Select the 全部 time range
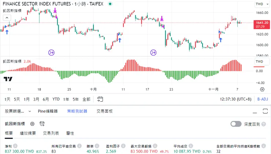The image size is (271, 154). point(86,99)
